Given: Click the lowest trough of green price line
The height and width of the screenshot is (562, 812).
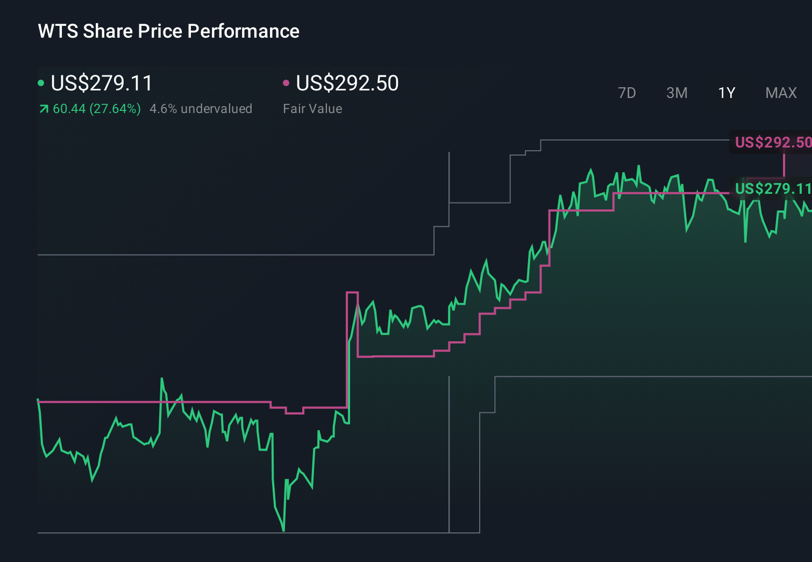Looking at the screenshot, I should [x=283, y=530].
